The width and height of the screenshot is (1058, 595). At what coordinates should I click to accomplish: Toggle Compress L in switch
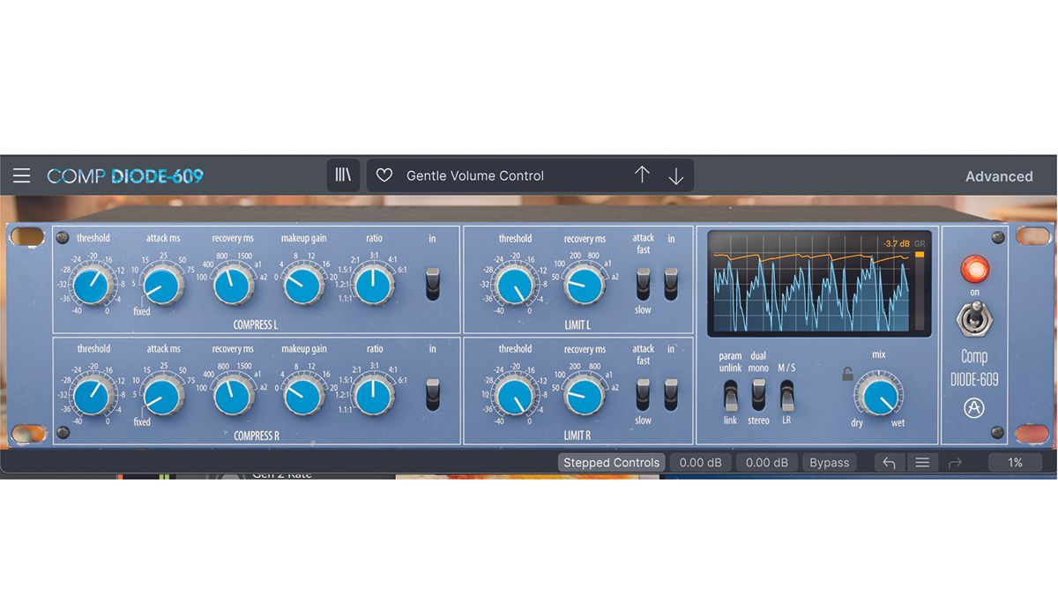[432, 284]
